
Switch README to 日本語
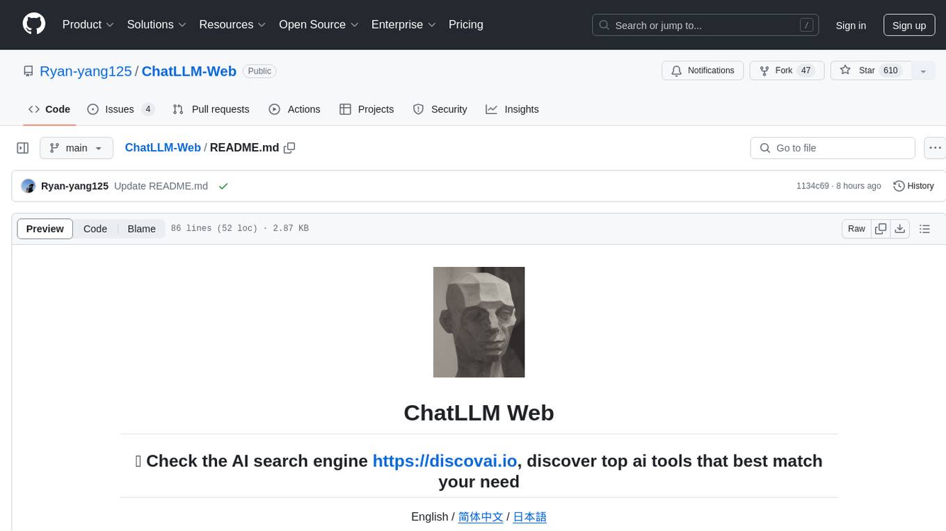529,517
